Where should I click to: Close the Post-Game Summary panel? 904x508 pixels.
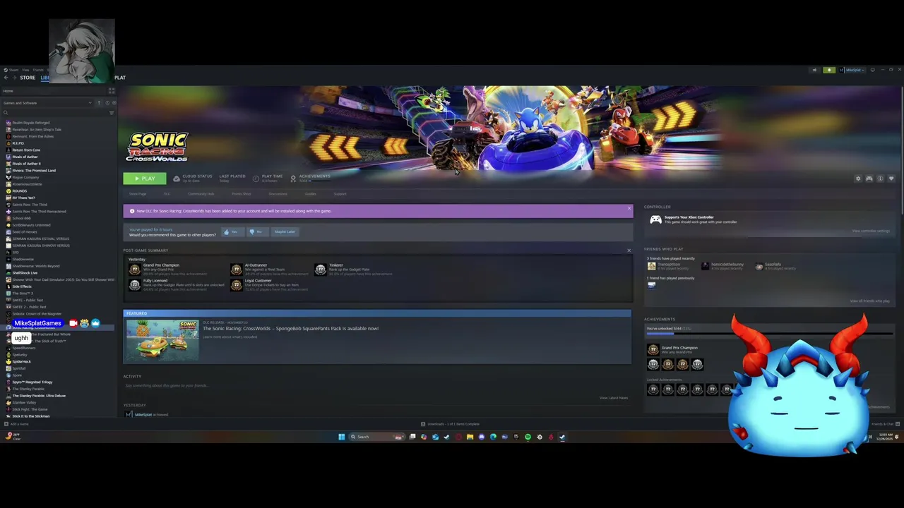pos(629,250)
